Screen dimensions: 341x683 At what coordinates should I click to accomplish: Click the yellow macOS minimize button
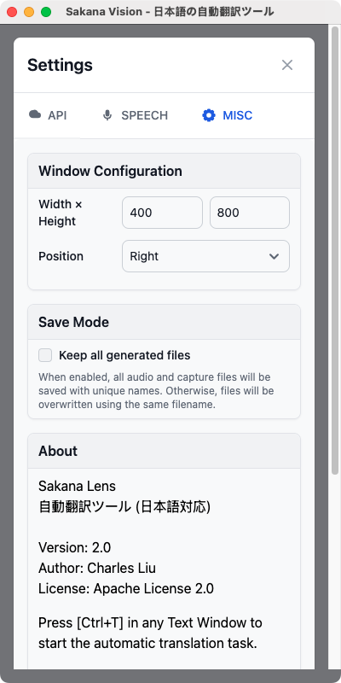(x=29, y=12)
